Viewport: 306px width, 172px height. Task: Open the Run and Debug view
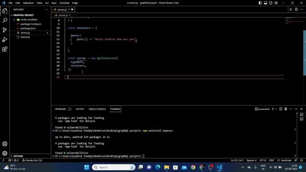click(x=5, y=40)
